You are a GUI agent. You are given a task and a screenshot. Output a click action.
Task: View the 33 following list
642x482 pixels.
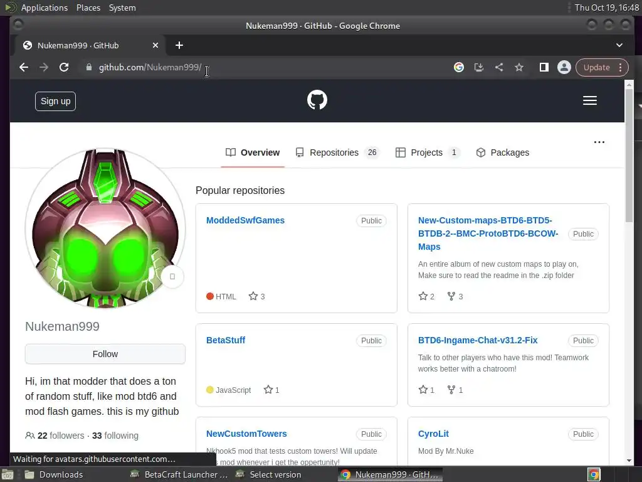(115, 436)
